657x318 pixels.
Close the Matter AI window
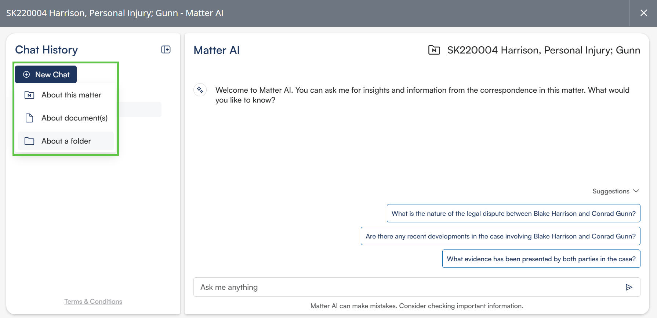tap(643, 13)
